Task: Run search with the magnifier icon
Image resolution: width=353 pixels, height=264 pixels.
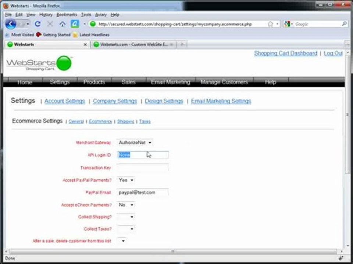Action: coord(344,23)
